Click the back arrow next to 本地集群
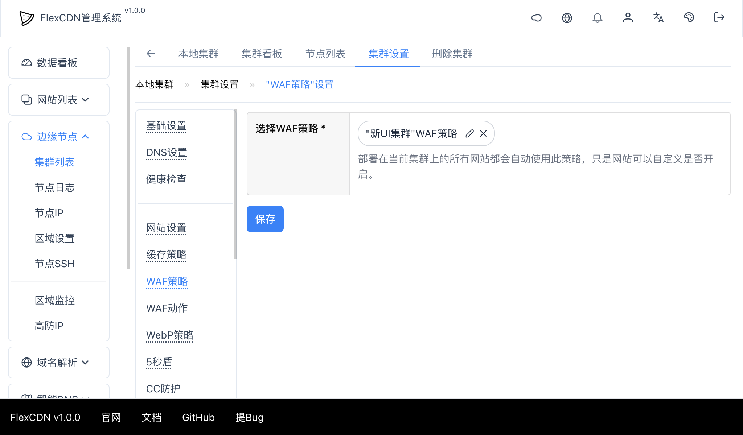The height and width of the screenshot is (435, 743). coord(151,54)
